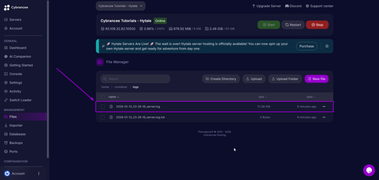Sort files by the size column

pos(262,97)
